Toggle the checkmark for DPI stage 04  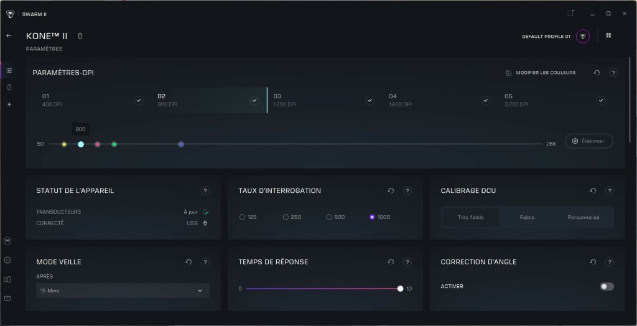pos(485,100)
